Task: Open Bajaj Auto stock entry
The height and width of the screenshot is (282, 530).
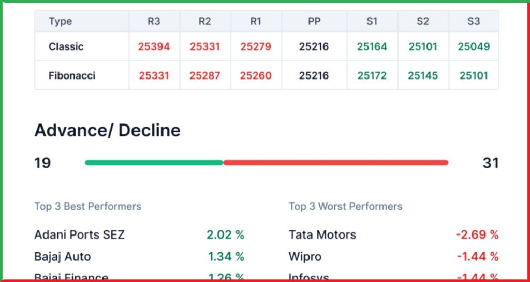Action: click(x=63, y=257)
